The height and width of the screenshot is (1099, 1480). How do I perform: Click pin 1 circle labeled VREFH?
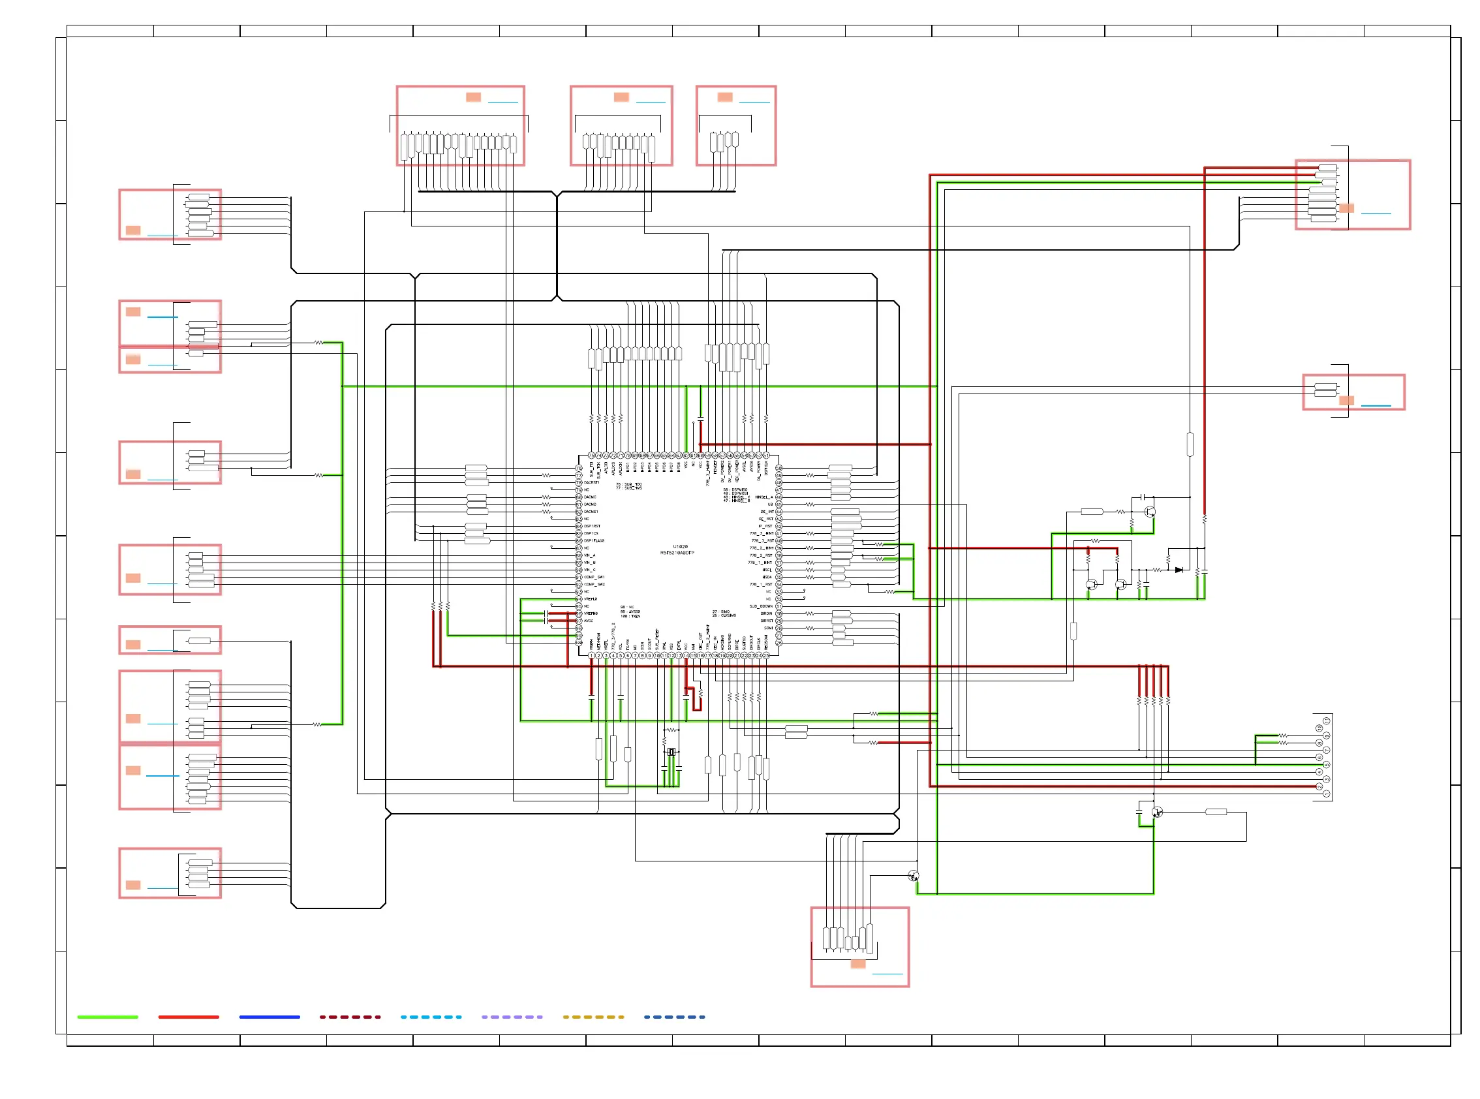[591, 656]
